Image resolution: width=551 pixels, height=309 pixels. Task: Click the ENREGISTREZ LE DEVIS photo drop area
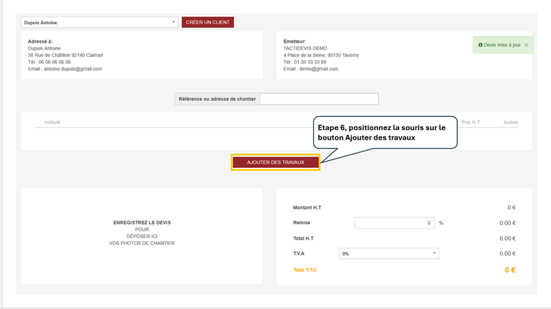142,236
